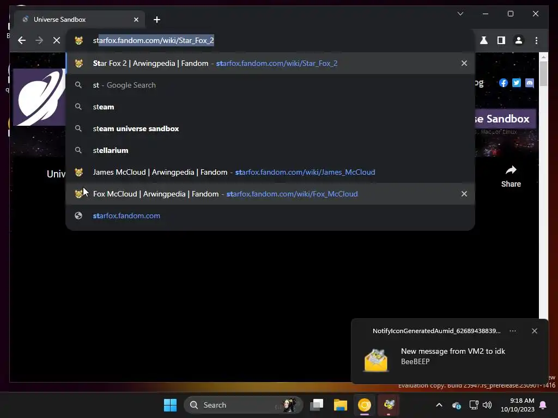Image resolution: width=558 pixels, height=418 pixels.
Task: Open the Windows Start menu
Action: (x=170, y=405)
